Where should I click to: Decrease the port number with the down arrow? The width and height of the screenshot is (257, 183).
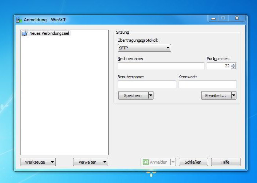coord(234,67)
